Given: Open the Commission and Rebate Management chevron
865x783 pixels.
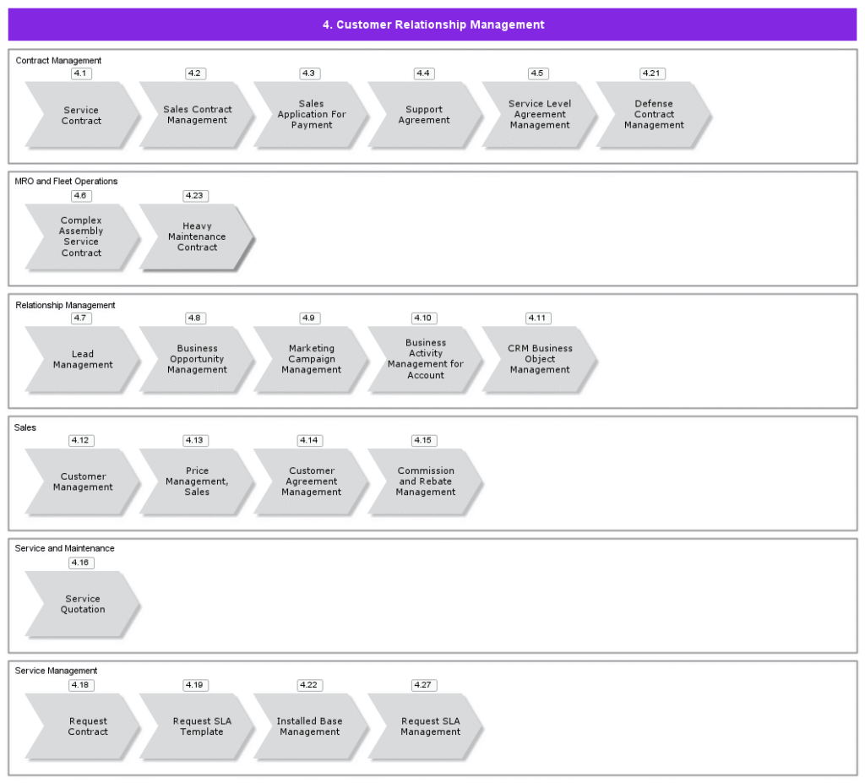Looking at the screenshot, I should click(425, 482).
